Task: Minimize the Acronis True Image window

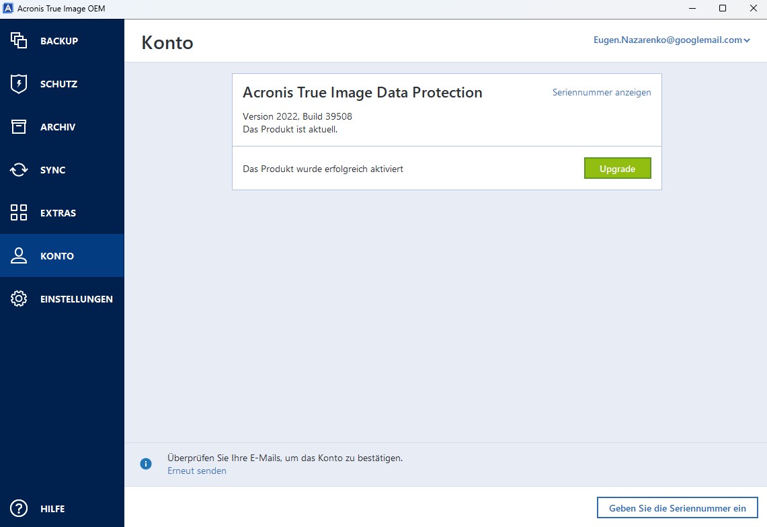Action: click(x=692, y=9)
